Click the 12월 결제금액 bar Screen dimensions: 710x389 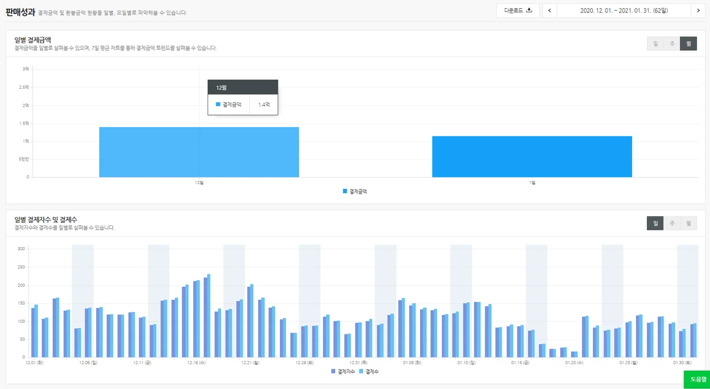pyautogui.click(x=199, y=152)
